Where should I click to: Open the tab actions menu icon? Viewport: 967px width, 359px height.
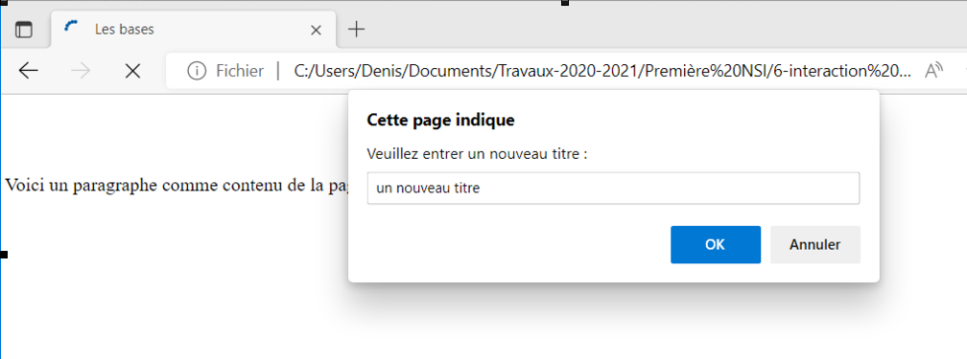tap(24, 30)
